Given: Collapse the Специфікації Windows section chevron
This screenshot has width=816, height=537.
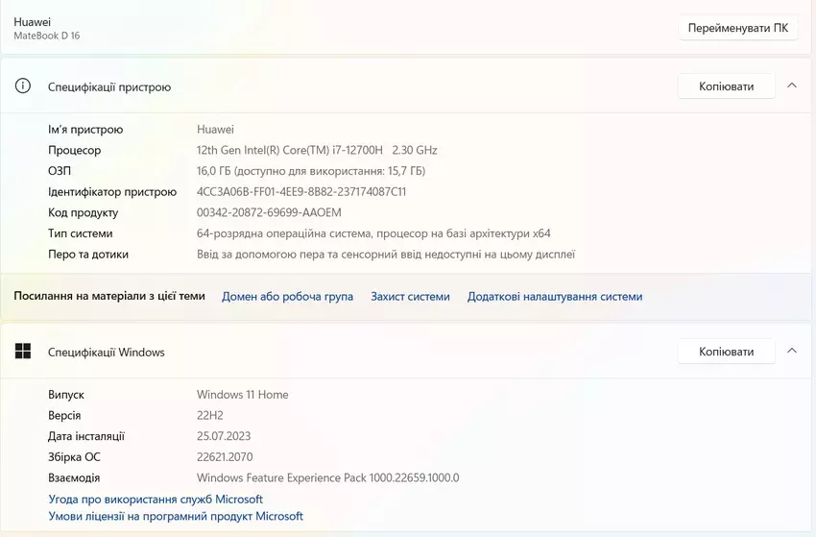Looking at the screenshot, I should tap(792, 351).
